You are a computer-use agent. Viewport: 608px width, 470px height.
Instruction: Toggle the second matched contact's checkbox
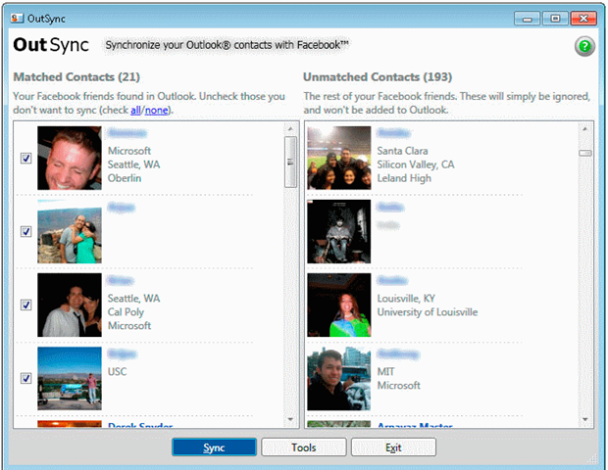(x=25, y=232)
